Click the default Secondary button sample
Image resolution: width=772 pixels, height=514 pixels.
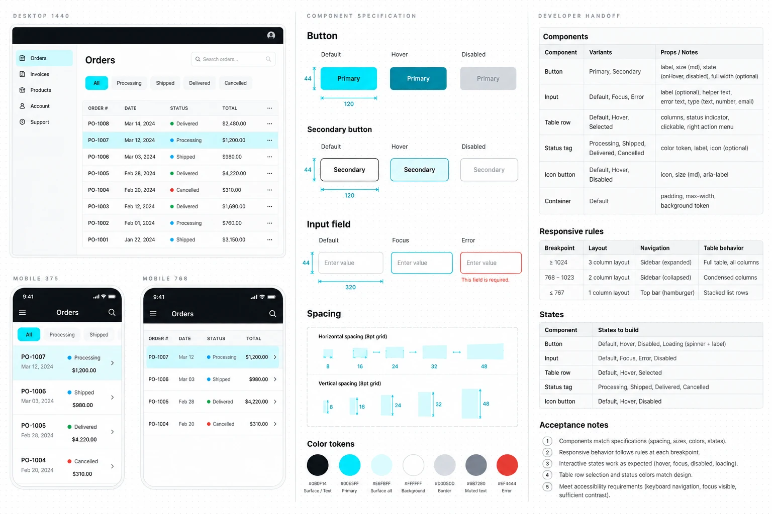pyautogui.click(x=349, y=170)
